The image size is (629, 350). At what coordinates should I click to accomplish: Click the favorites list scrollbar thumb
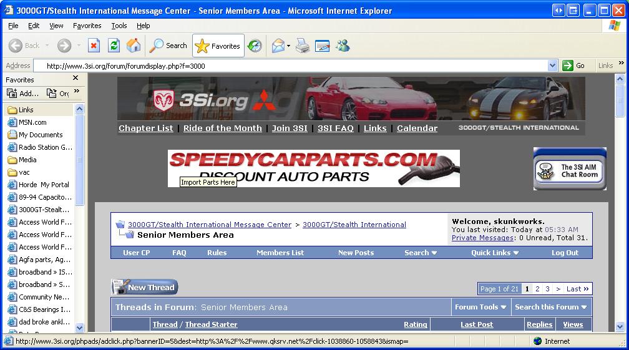[x=79, y=160]
